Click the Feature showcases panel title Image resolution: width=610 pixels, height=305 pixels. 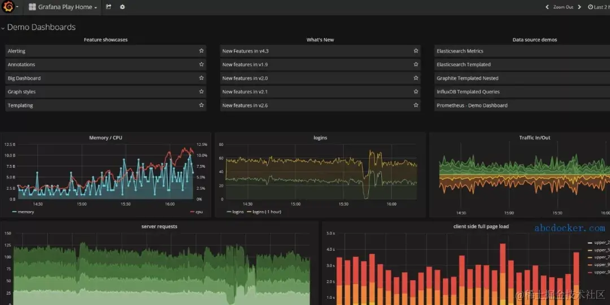pos(106,40)
